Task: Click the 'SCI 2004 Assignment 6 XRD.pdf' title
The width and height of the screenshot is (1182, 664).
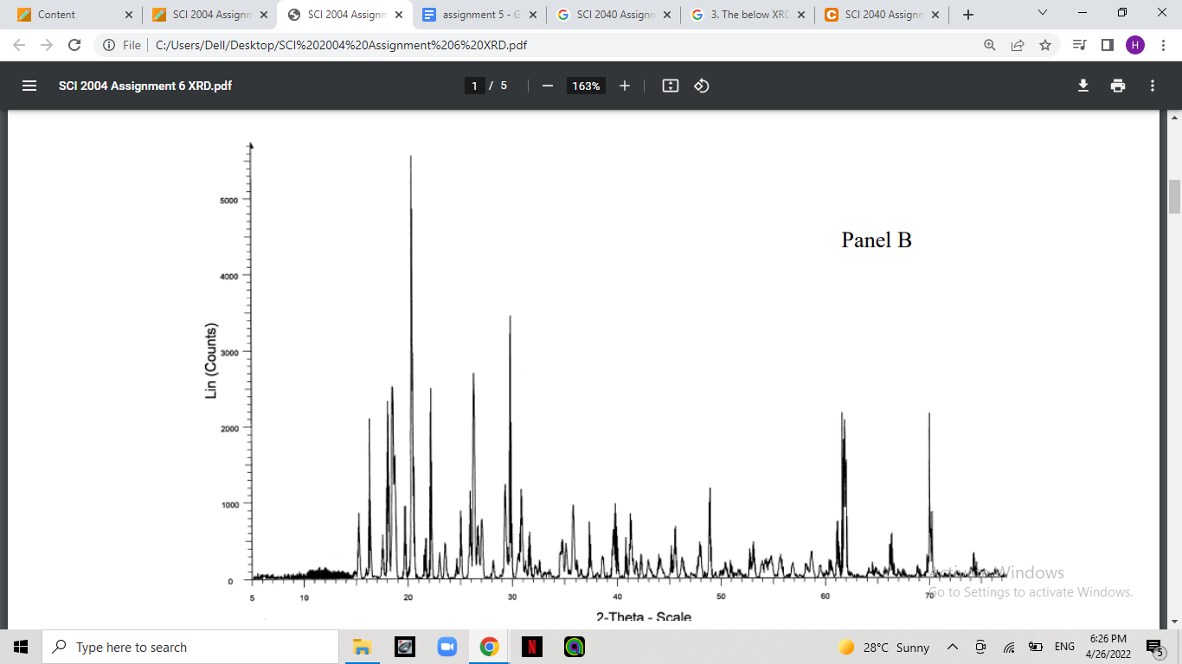Action: tap(145, 86)
